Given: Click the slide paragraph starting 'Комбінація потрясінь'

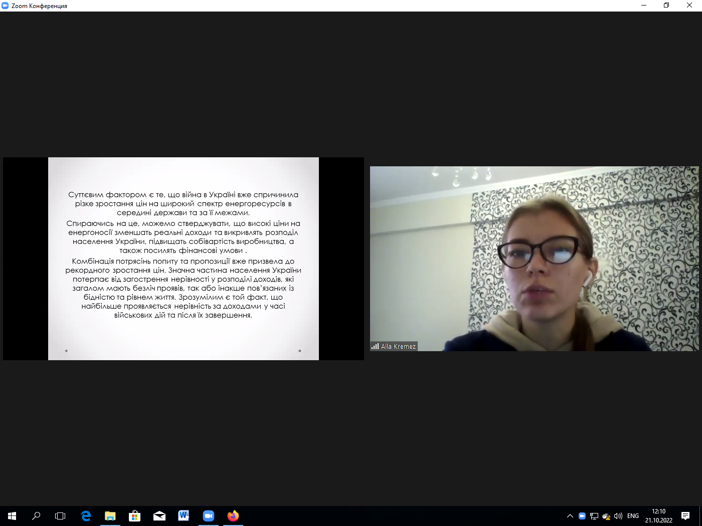Looking at the screenshot, I should (x=184, y=288).
